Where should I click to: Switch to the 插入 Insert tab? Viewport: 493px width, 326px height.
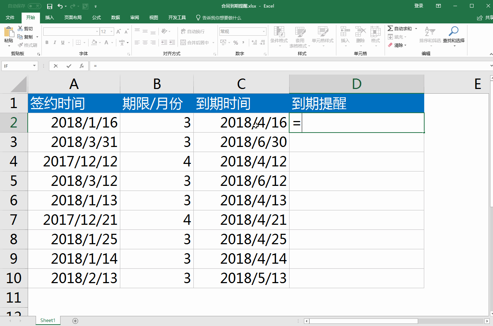pos(49,18)
